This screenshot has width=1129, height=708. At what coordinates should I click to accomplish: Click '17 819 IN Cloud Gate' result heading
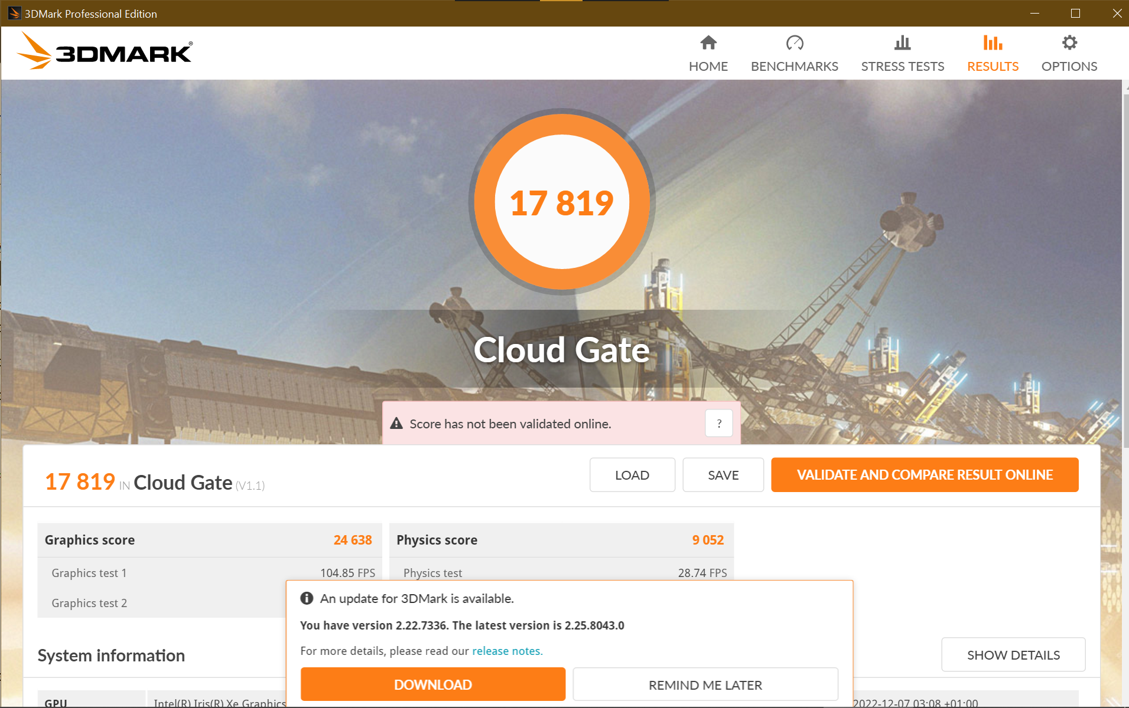click(155, 482)
